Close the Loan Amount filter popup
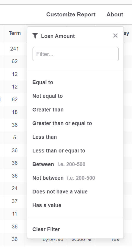Image resolution: width=132 pixels, height=247 pixels. click(x=115, y=36)
